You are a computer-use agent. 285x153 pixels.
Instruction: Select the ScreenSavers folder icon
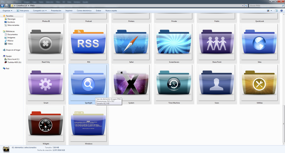174,42
